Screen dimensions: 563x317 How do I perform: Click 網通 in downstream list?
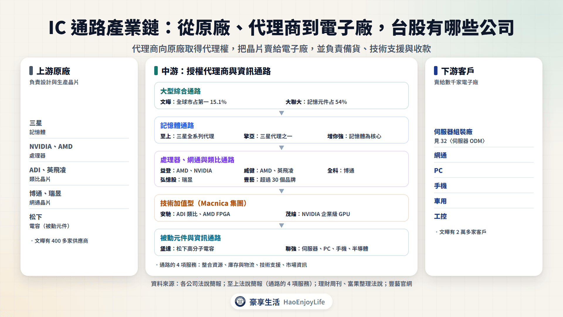tap(440, 155)
